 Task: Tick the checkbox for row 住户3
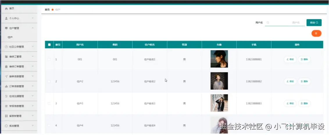click(x=49, y=104)
